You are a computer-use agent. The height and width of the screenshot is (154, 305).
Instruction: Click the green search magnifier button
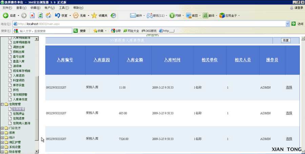[x=76, y=31]
